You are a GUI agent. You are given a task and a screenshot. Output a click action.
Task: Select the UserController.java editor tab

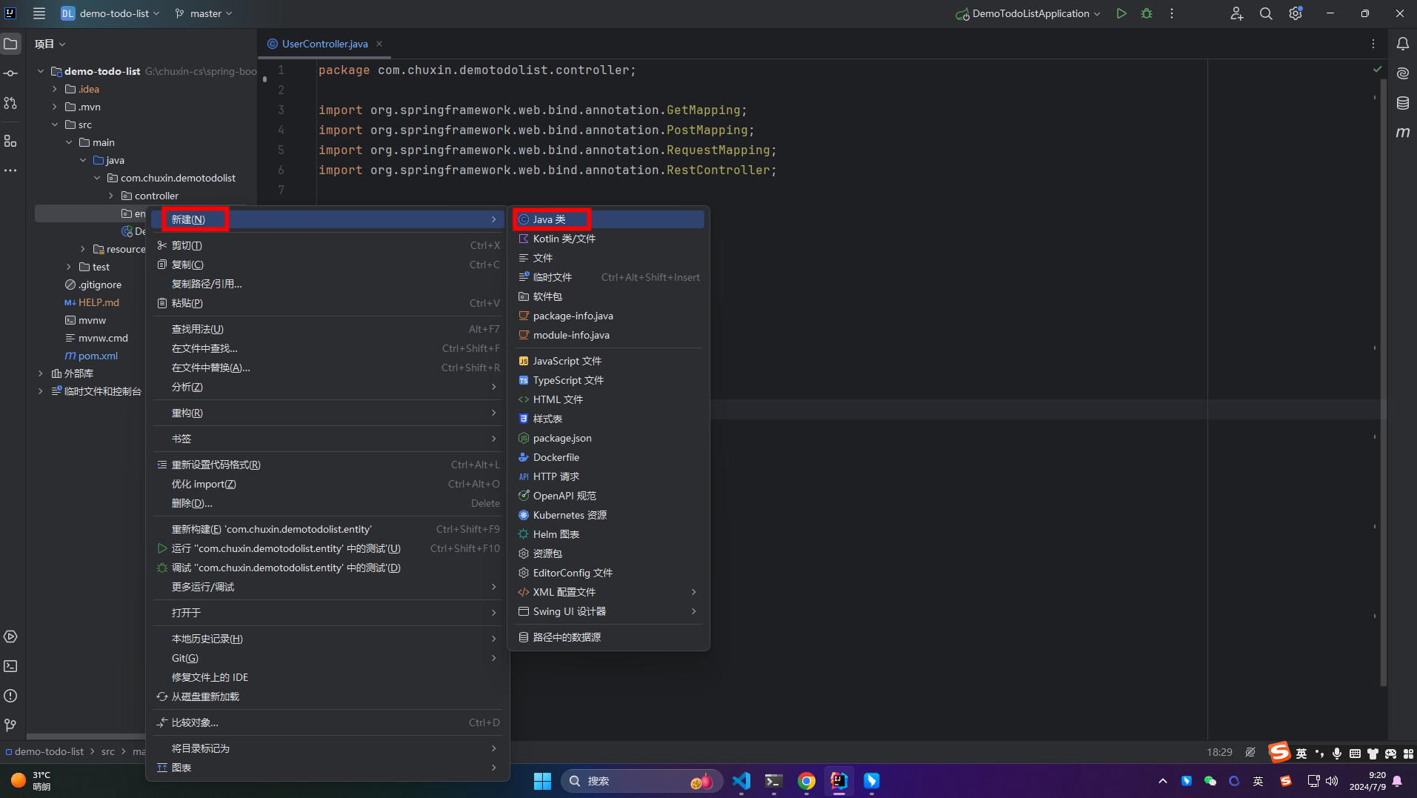click(x=324, y=44)
